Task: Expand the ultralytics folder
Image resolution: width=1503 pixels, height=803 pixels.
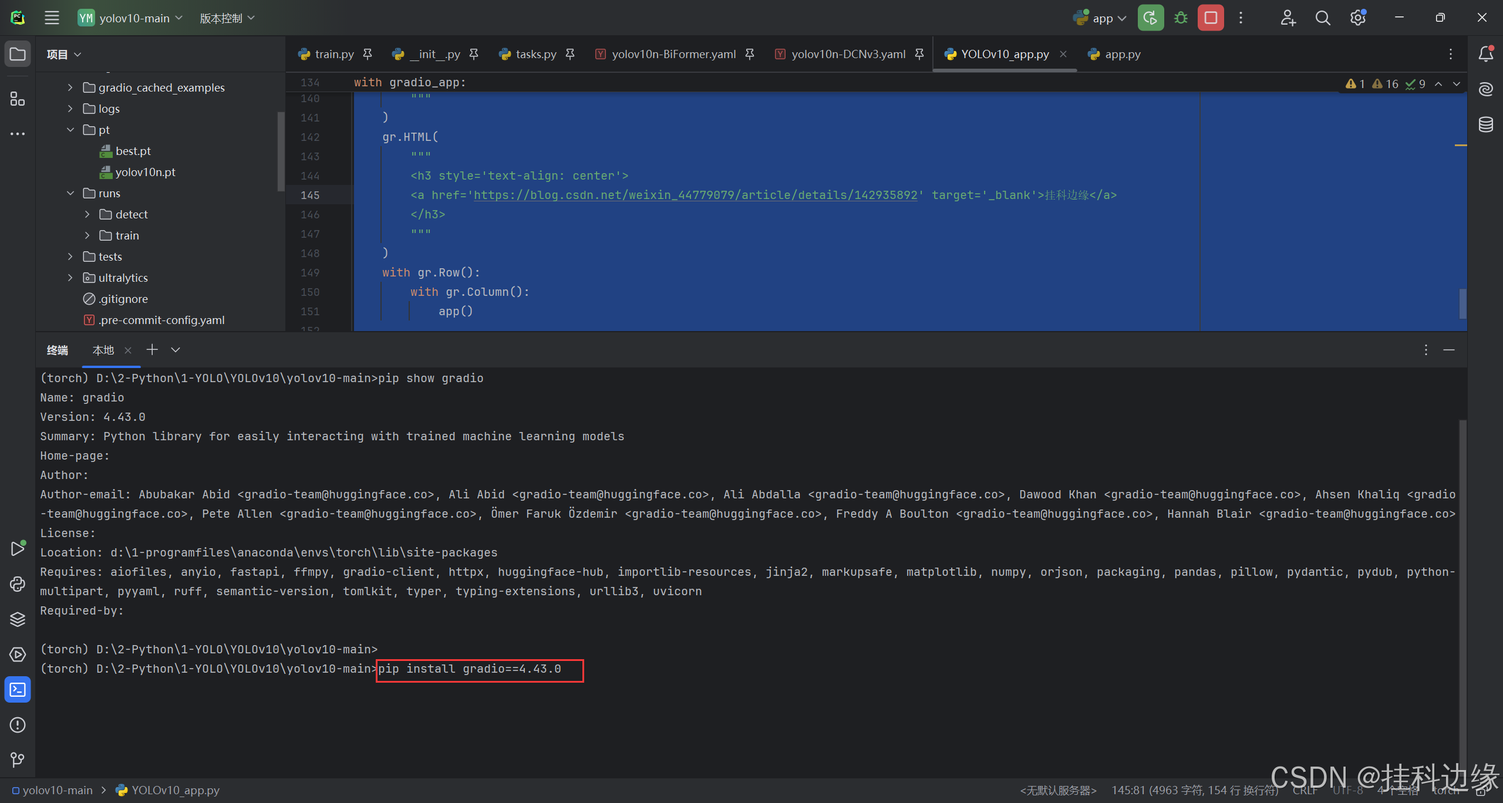Action: pos(70,278)
